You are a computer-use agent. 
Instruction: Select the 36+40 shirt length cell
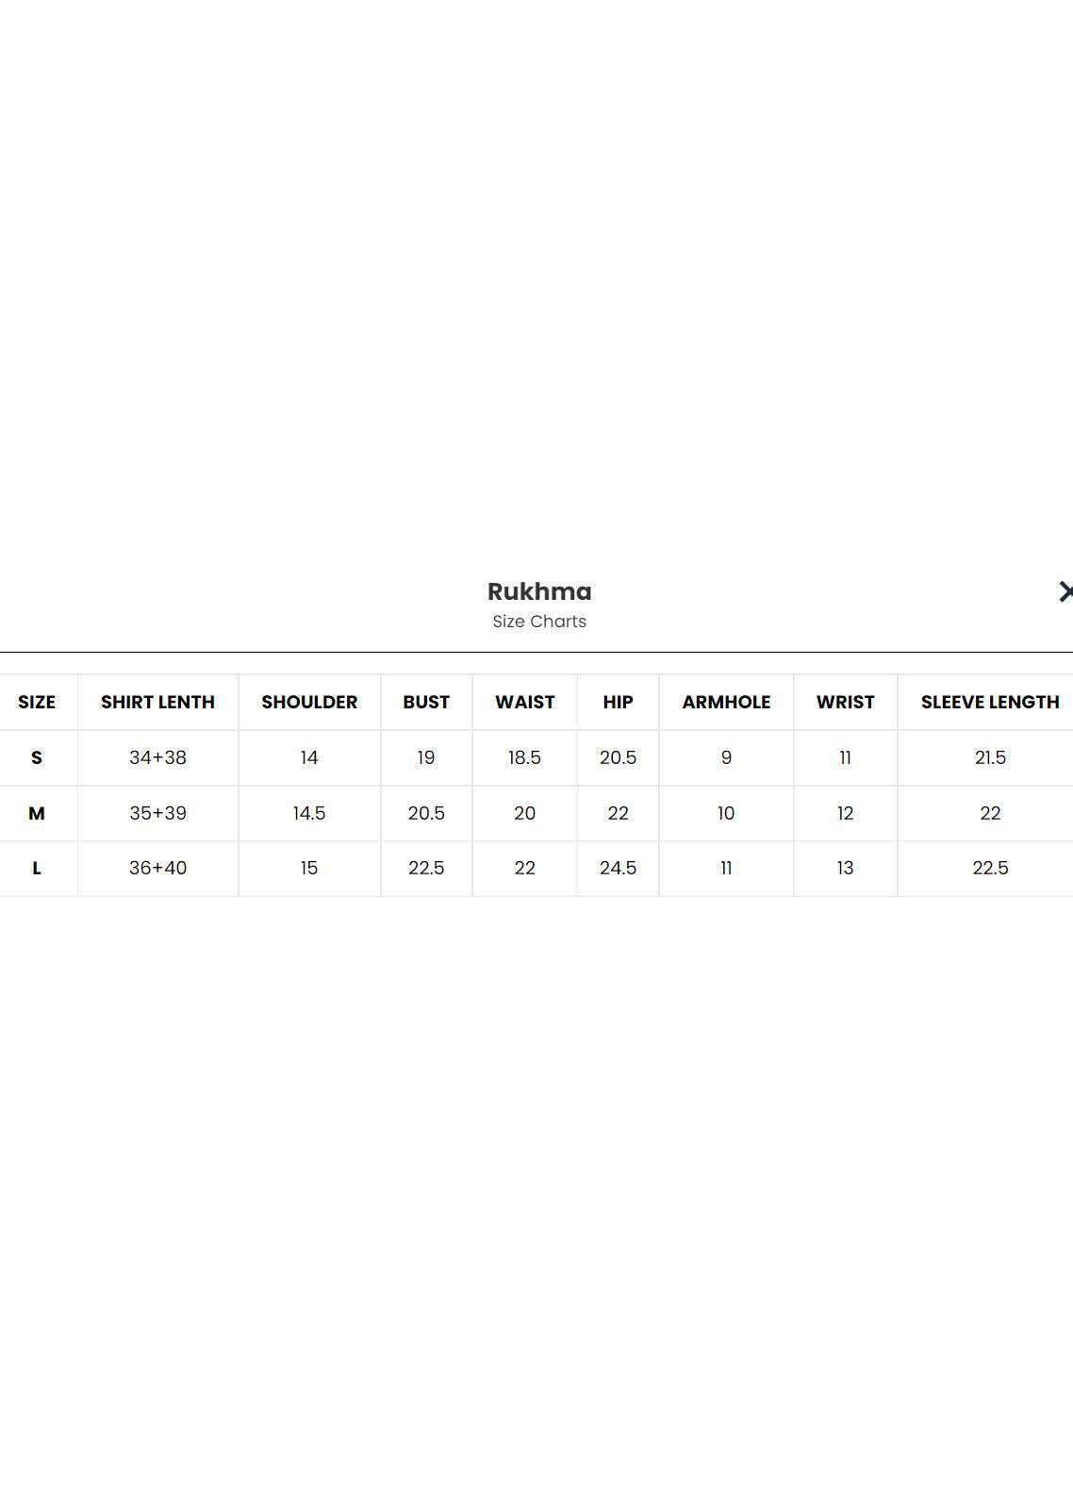[x=157, y=868]
